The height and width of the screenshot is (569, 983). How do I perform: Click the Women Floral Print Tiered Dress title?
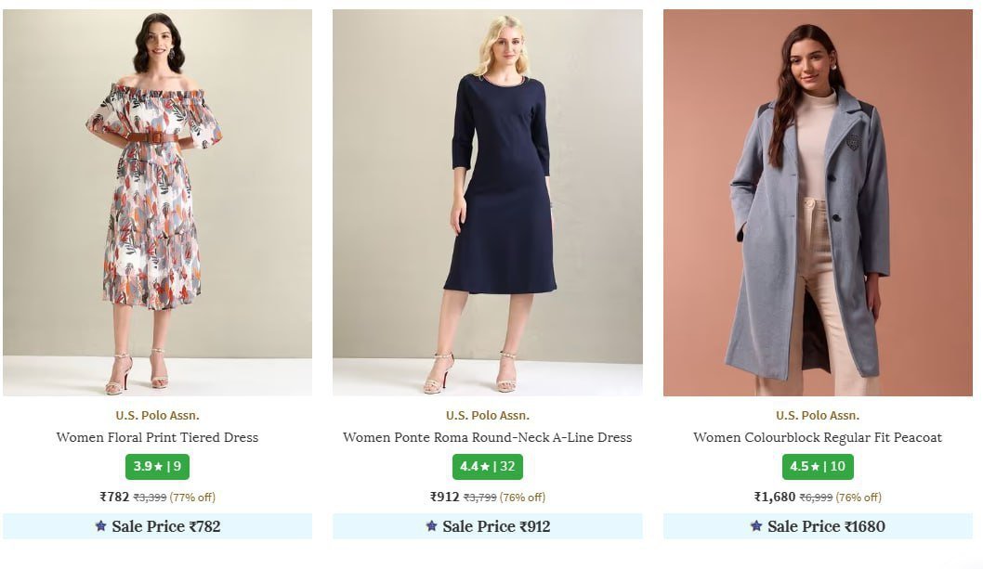pyautogui.click(x=157, y=437)
